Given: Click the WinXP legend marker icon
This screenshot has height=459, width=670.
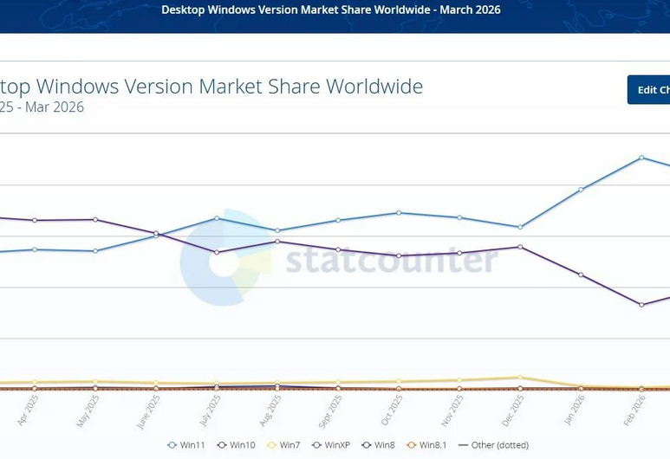Looking at the screenshot, I should 315,444.
